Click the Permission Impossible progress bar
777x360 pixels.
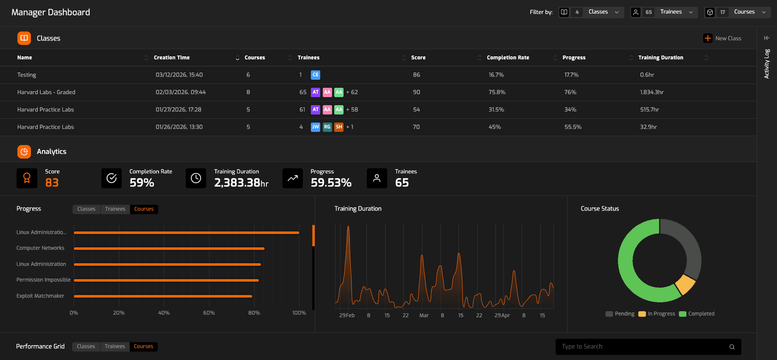(x=166, y=280)
